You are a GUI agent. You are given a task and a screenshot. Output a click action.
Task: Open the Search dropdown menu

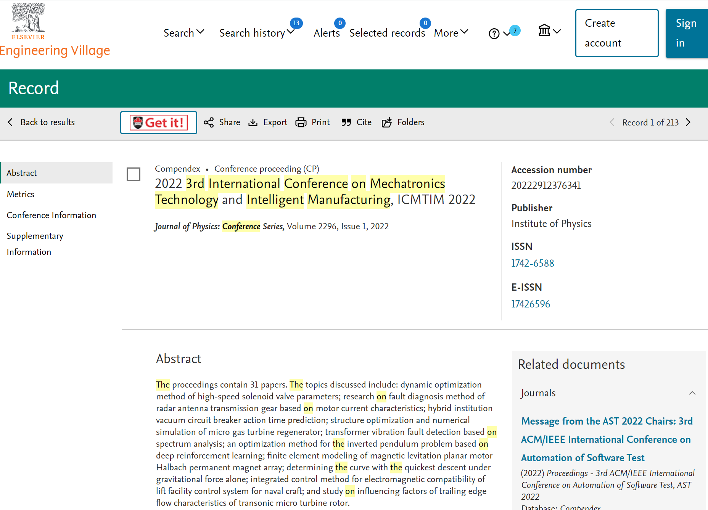(184, 33)
